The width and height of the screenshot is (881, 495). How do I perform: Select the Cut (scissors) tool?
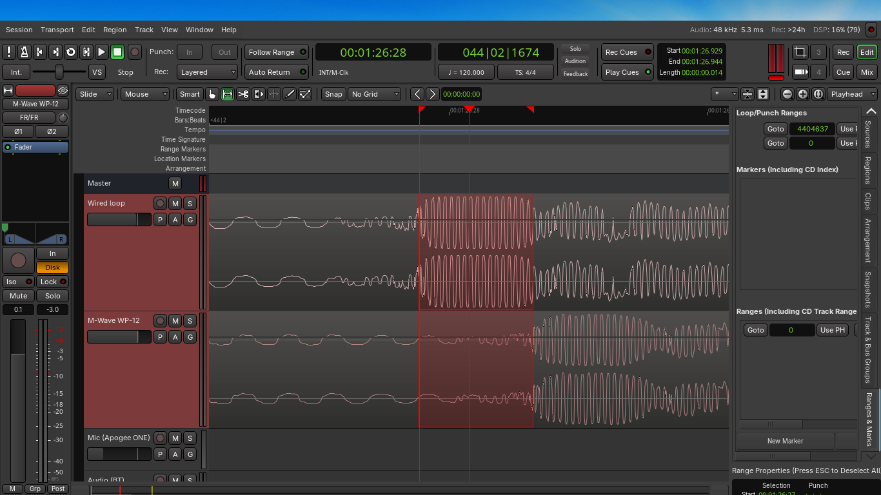243,94
